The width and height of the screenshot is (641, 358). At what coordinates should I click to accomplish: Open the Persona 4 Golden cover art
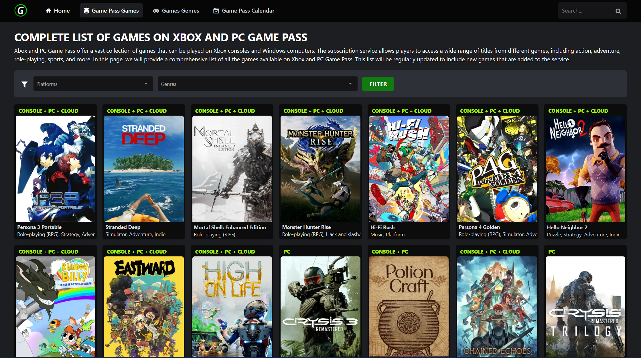pyautogui.click(x=497, y=169)
